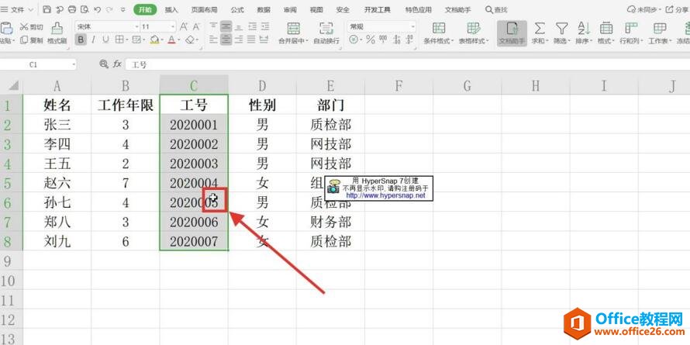690x345 pixels.
Task: Click the Undo arrow
Action: pos(97,9)
